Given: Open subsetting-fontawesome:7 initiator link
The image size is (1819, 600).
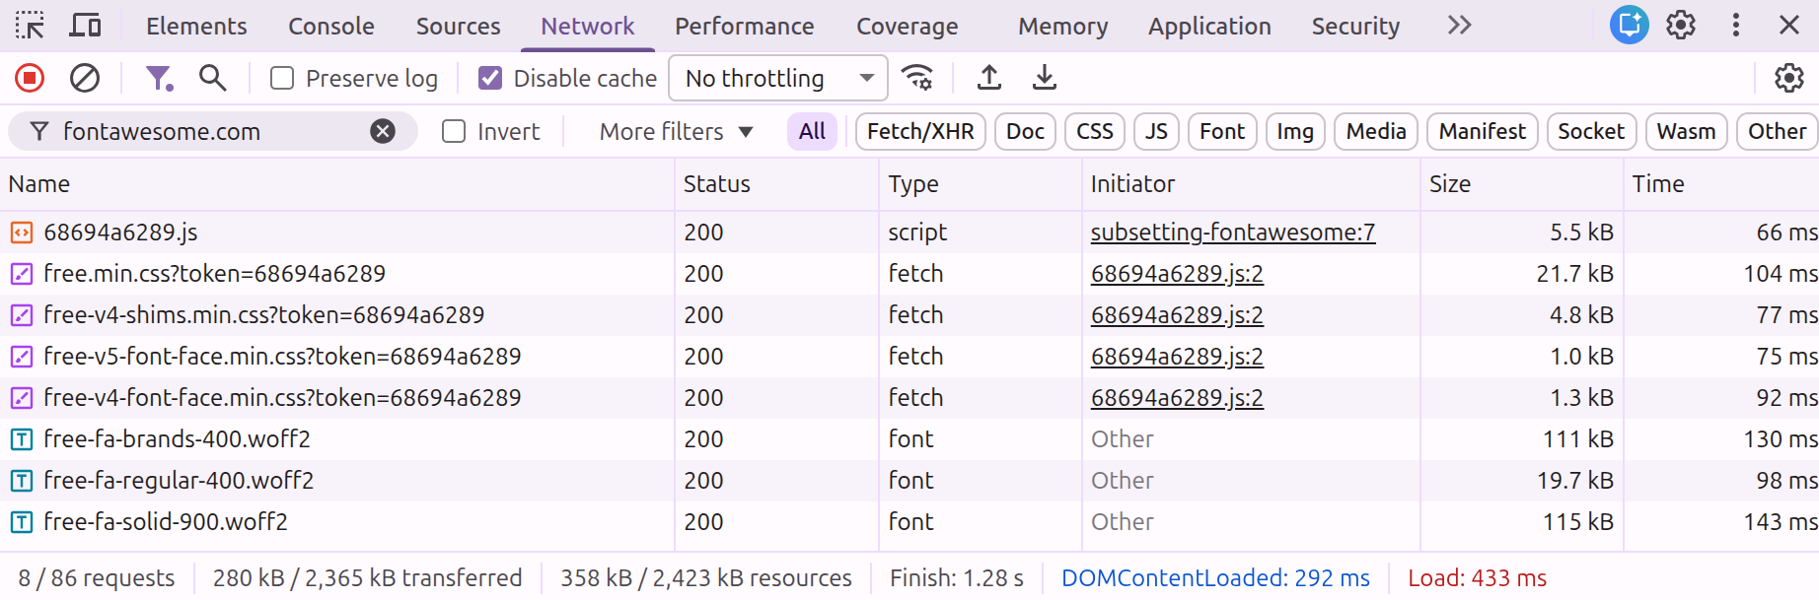Looking at the screenshot, I should click(1232, 233).
